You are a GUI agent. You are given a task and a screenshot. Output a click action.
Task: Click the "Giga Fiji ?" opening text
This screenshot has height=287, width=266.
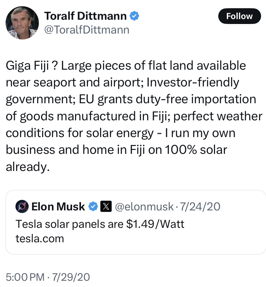[x=32, y=66]
